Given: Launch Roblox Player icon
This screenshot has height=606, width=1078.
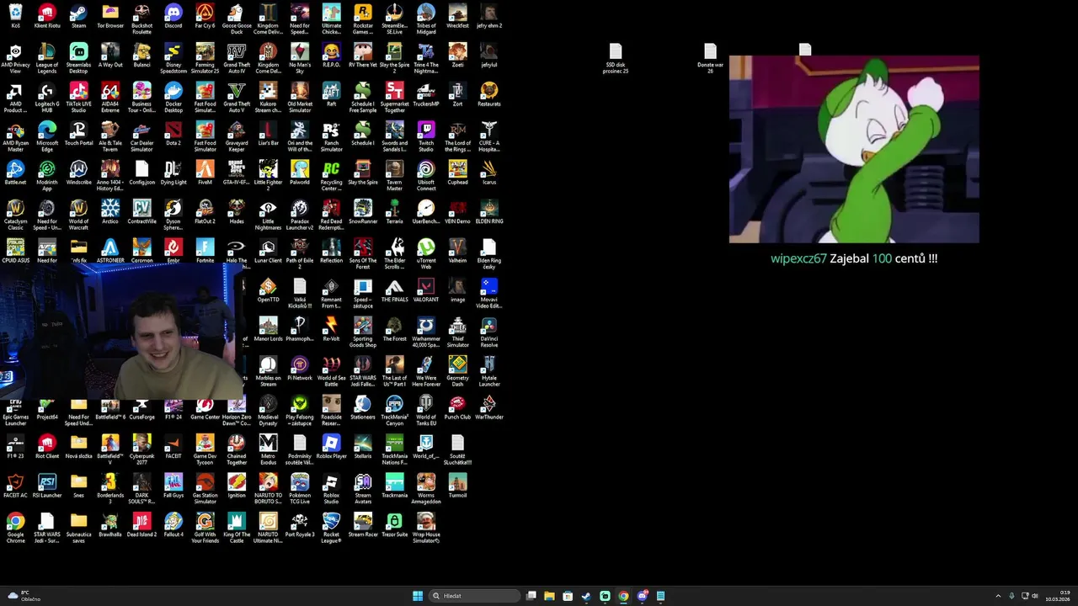Looking at the screenshot, I should pyautogui.click(x=331, y=446).
